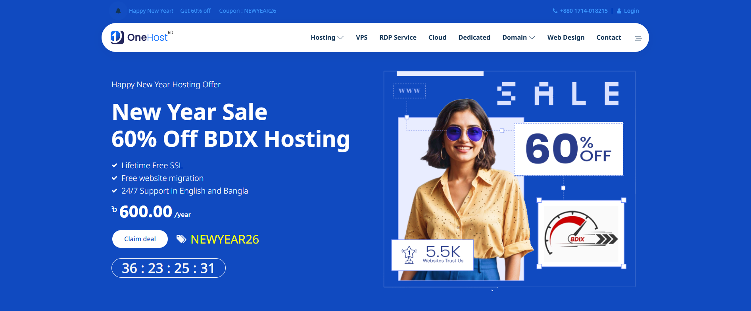Click the www dashed box graphic
The image size is (751, 311).
coord(409,91)
